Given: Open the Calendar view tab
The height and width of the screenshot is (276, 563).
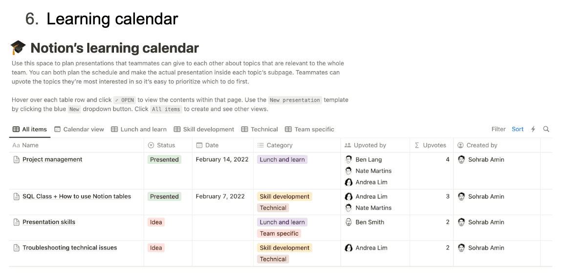Looking at the screenshot, I should pos(79,129).
